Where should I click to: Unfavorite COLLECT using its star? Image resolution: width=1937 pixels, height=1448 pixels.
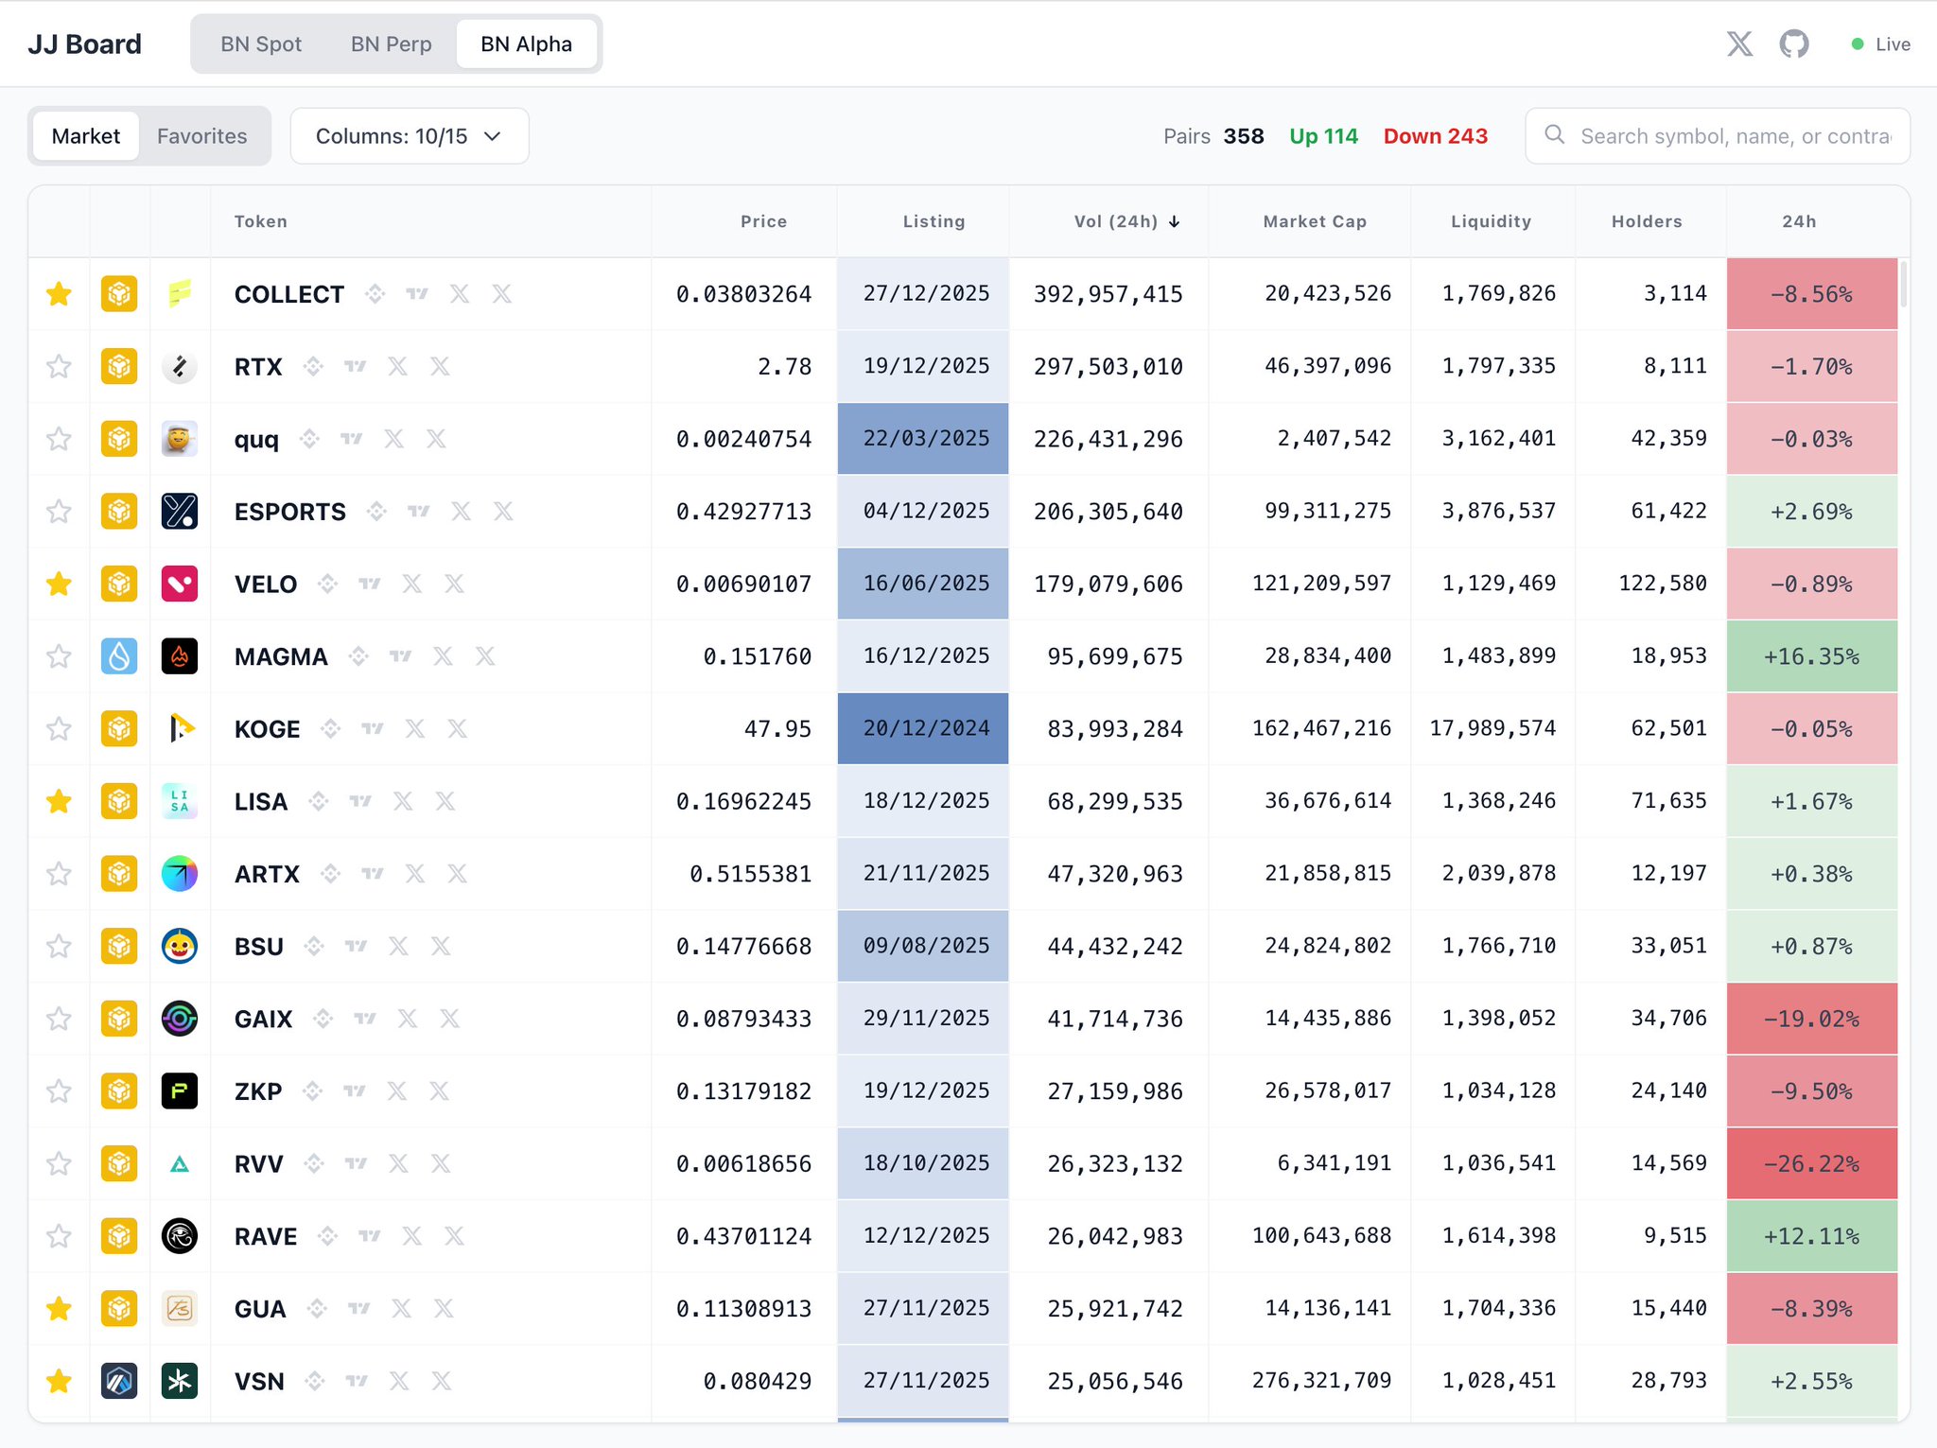pos(59,294)
